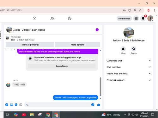
Task: Open the Facebook menu grid icon
Action: point(136,18)
